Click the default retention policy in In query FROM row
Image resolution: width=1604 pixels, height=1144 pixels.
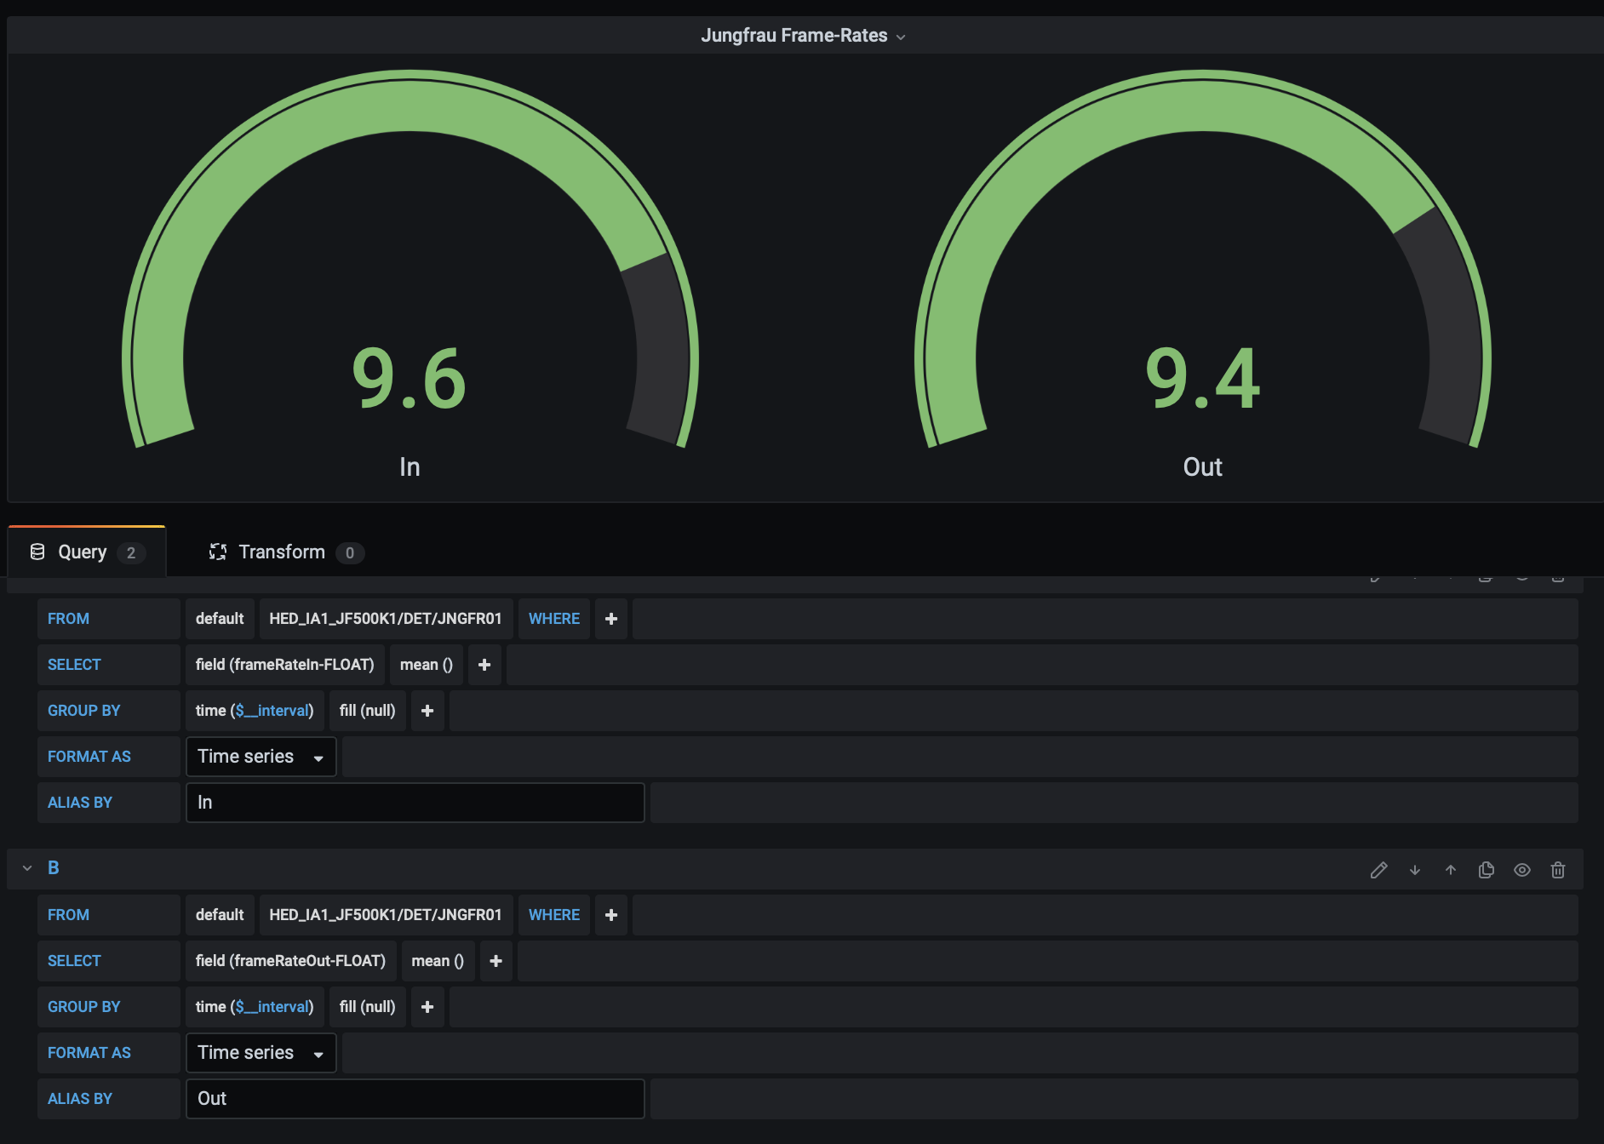pos(220,619)
